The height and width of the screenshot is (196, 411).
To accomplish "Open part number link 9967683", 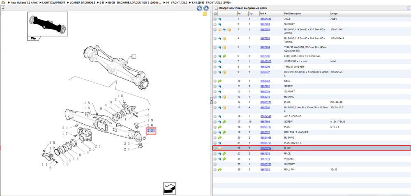I will [265, 170].
